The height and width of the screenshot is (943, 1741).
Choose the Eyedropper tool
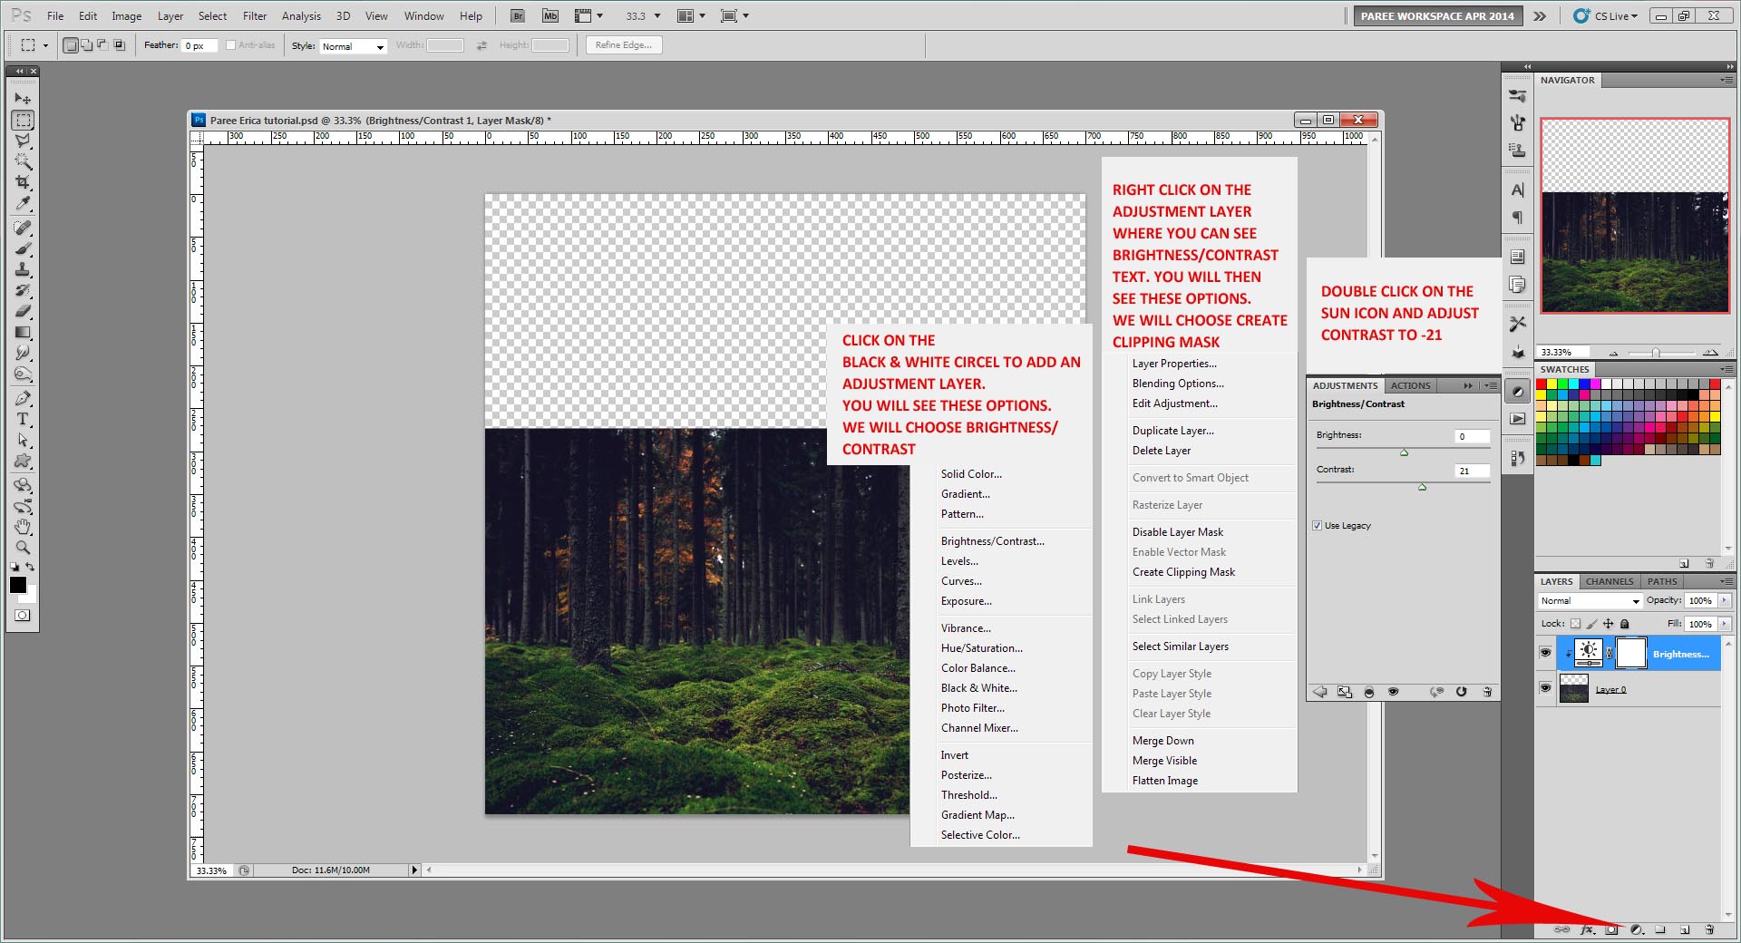pyautogui.click(x=23, y=204)
